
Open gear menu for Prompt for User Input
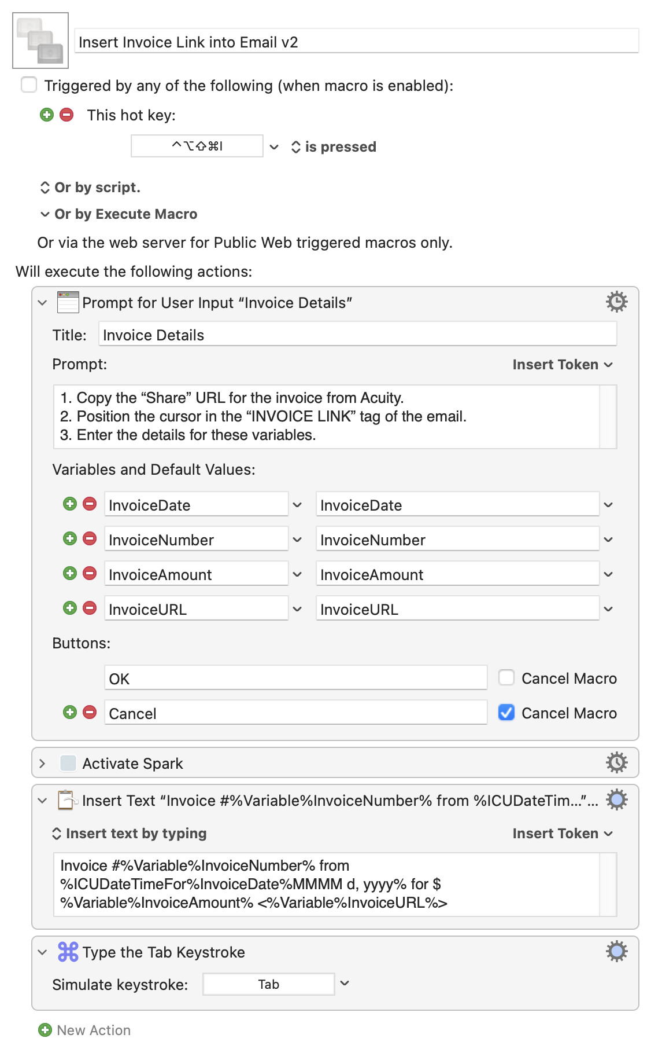616,302
